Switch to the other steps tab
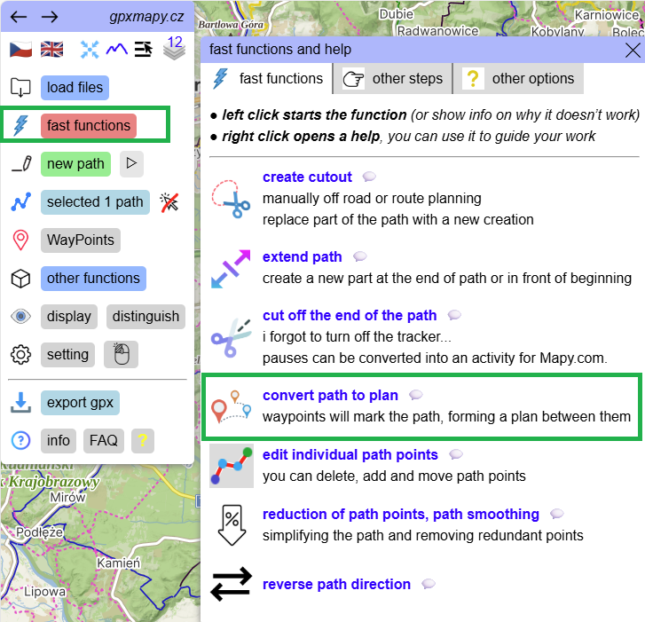The width and height of the screenshot is (645, 622). 393,79
